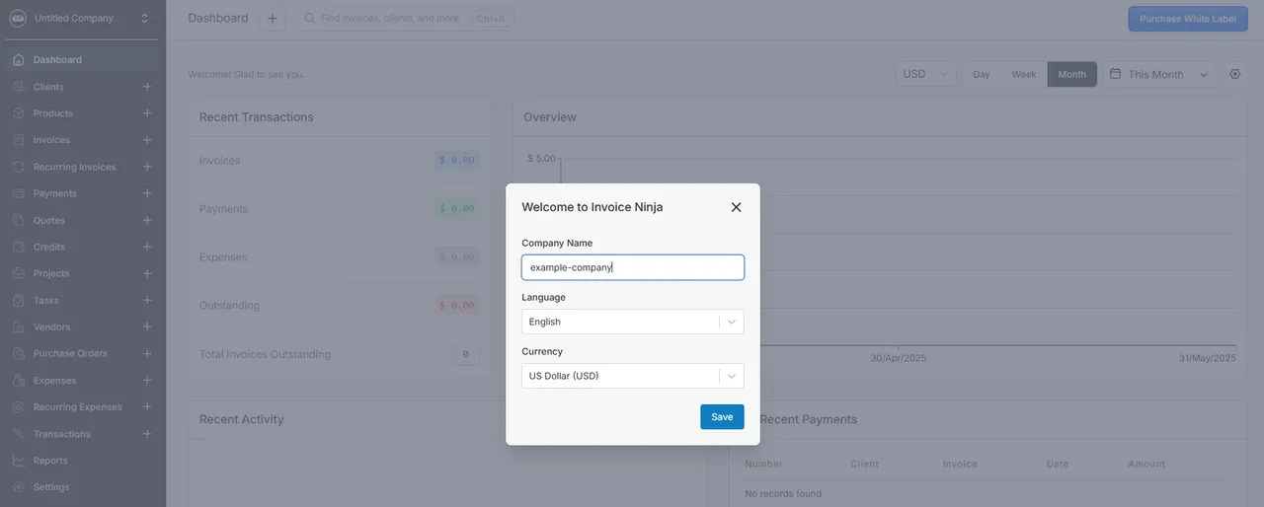Click the Company Name input field
The image size is (1264, 507).
633,267
